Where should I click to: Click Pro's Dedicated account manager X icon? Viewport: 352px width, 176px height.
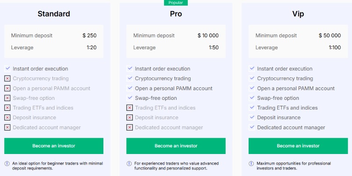(130, 128)
